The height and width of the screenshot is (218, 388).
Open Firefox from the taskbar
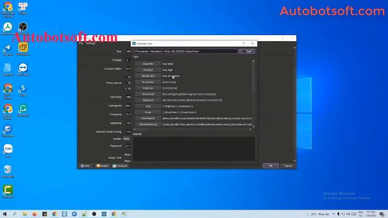(x=35, y=214)
